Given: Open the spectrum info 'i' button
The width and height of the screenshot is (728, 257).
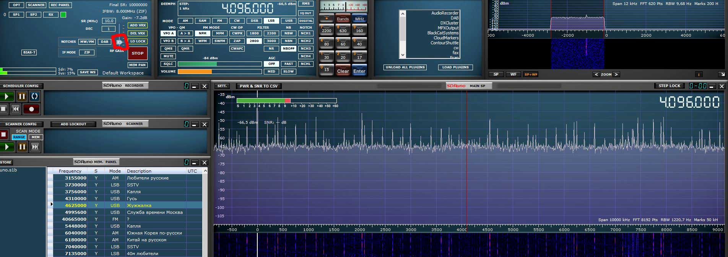Looking at the screenshot, I should (x=699, y=74).
